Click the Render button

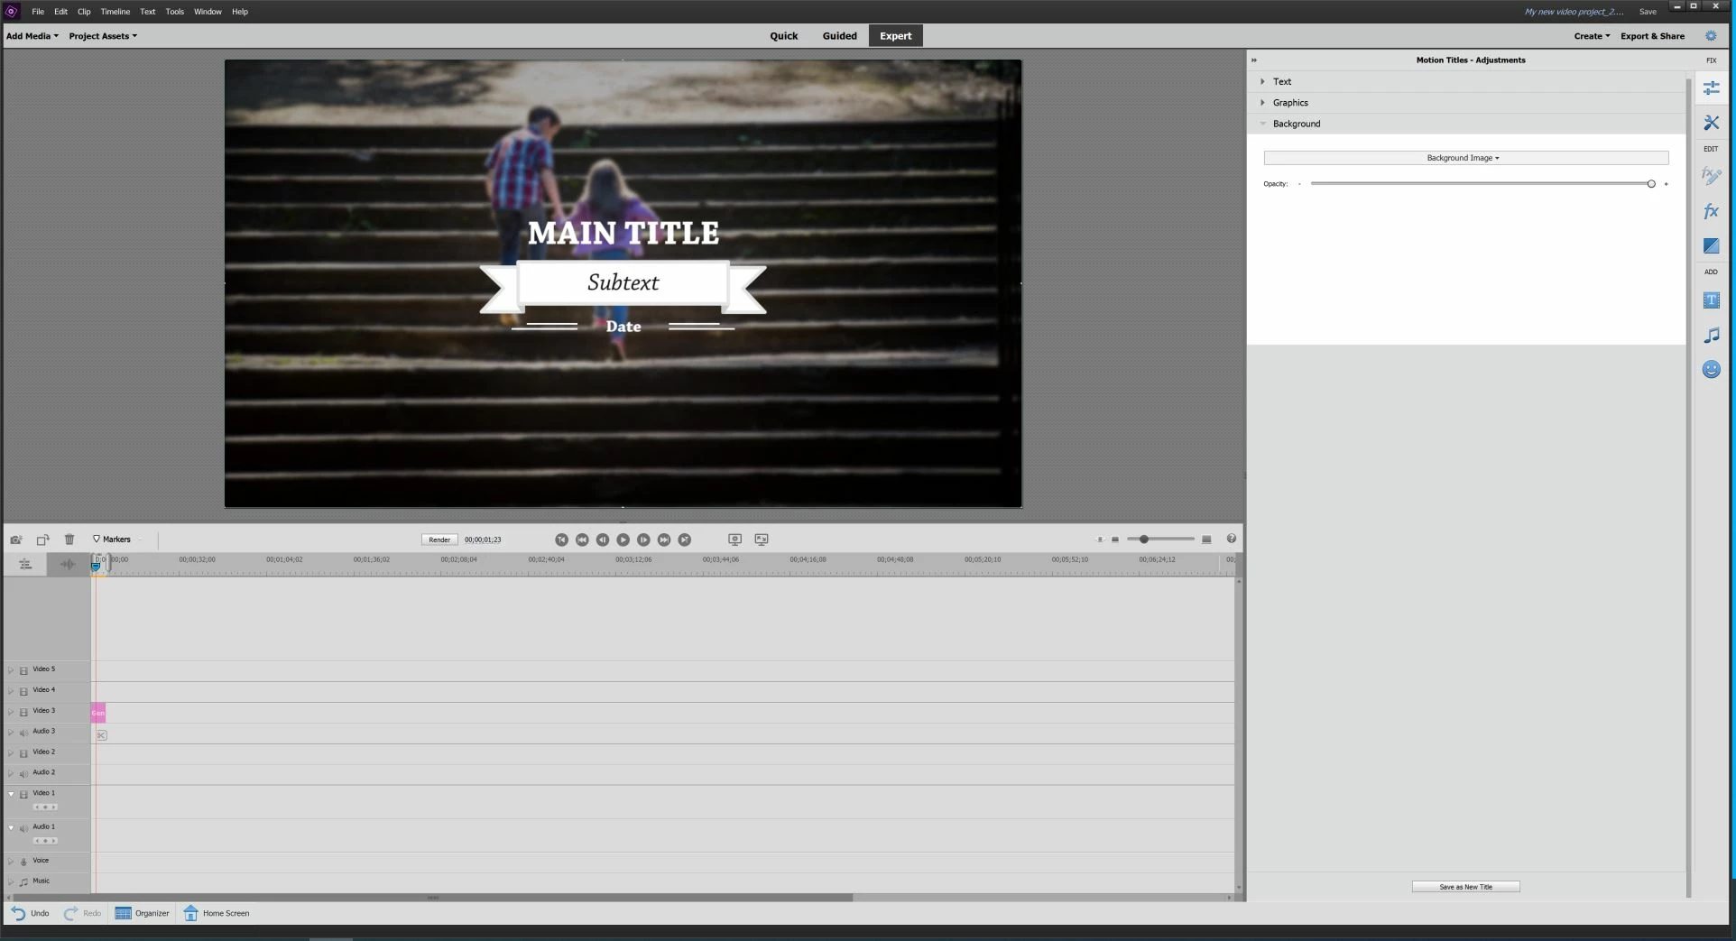(439, 540)
